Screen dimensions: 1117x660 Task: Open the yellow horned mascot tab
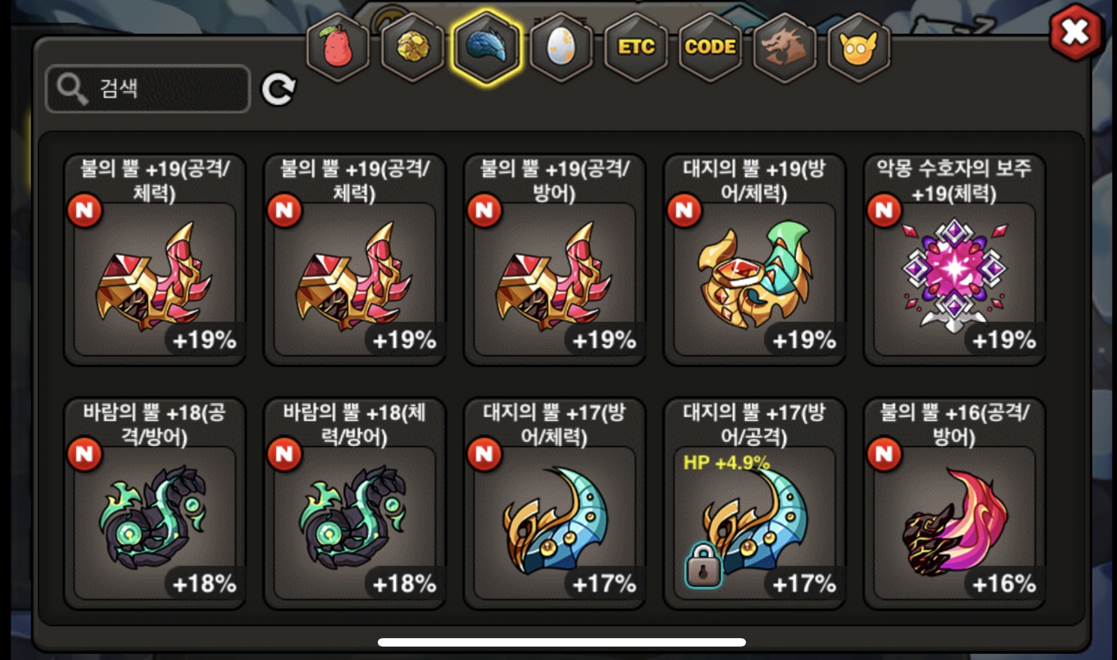[858, 47]
